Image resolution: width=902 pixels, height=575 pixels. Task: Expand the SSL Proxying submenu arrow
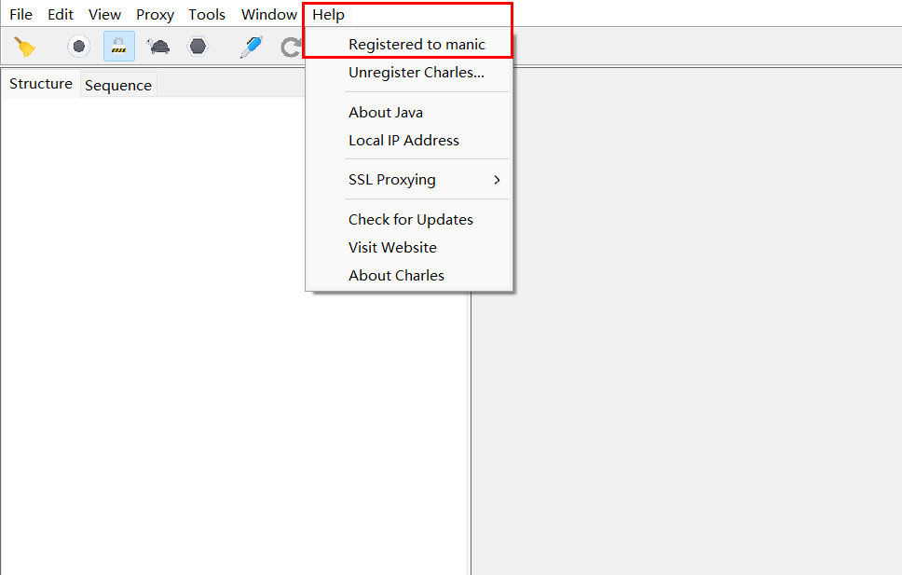point(497,180)
